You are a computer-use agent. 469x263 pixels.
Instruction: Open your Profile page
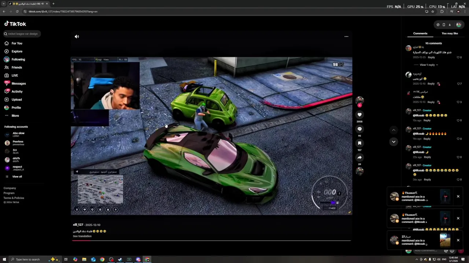[x=13, y=107]
